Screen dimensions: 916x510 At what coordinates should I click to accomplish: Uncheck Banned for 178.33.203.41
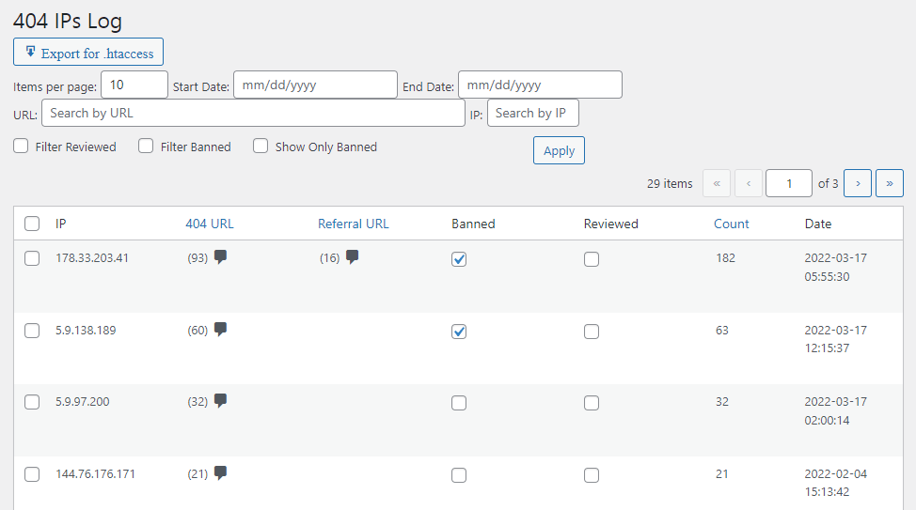coord(459,259)
